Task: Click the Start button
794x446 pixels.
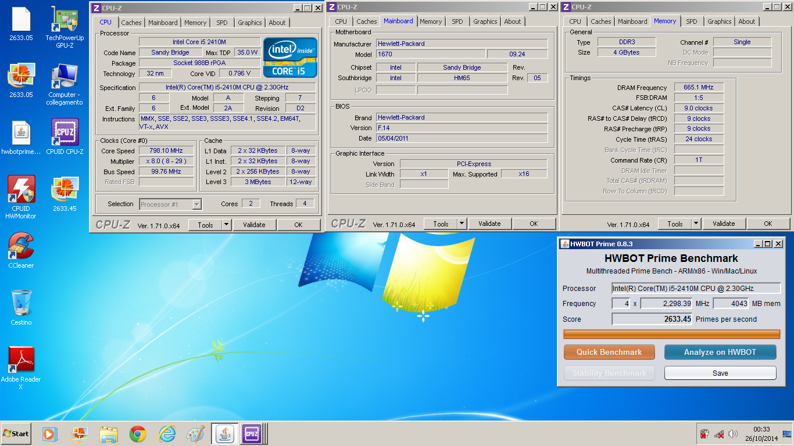Action: 16,434
